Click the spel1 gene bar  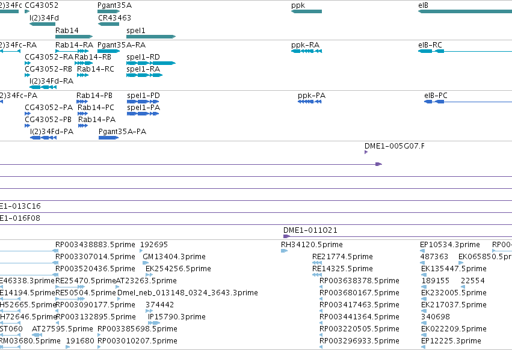pos(151,37)
